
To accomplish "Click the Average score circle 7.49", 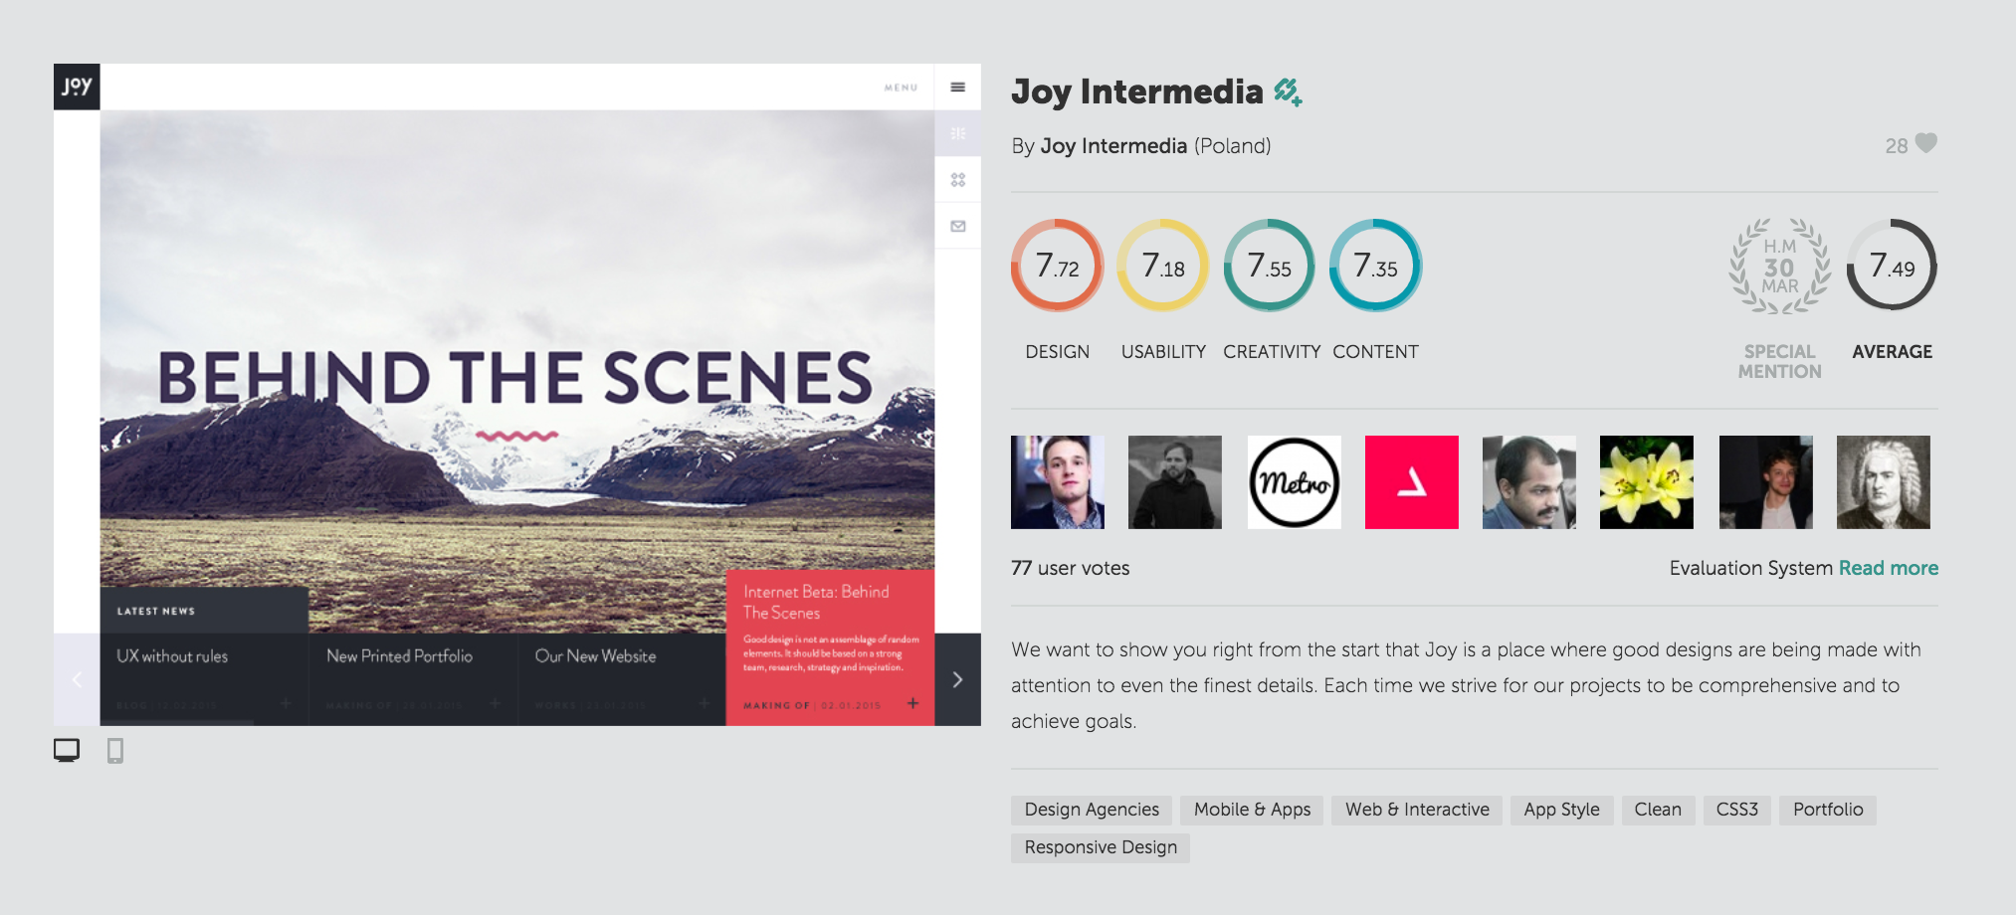I will point(1892,266).
